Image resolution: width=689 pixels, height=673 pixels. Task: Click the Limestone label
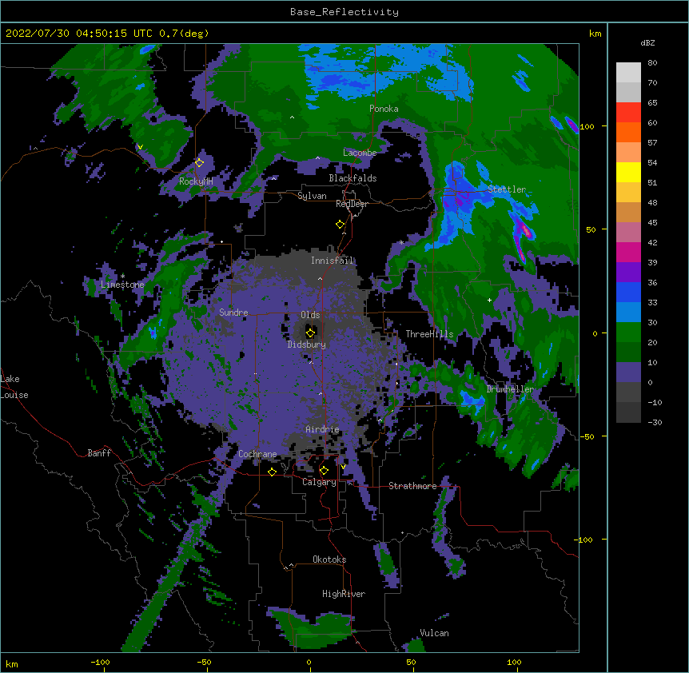122,285
